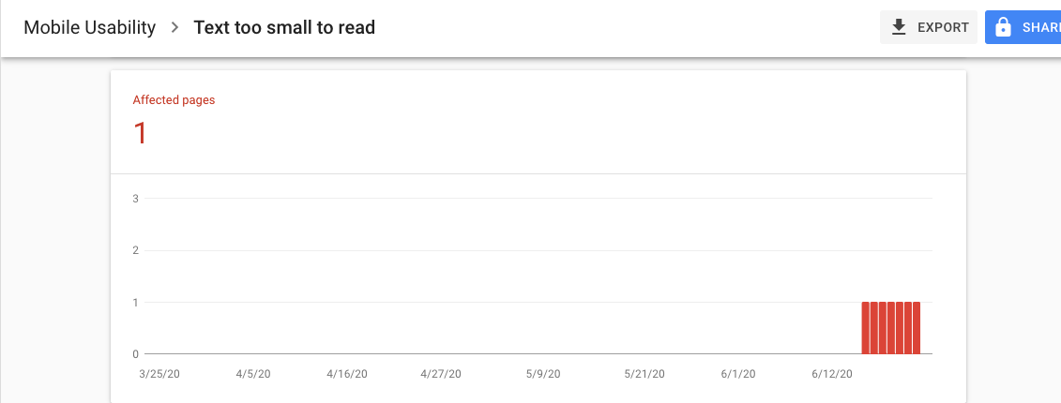1061x403 pixels.
Task: Click the Share lock icon
Action: [1003, 27]
